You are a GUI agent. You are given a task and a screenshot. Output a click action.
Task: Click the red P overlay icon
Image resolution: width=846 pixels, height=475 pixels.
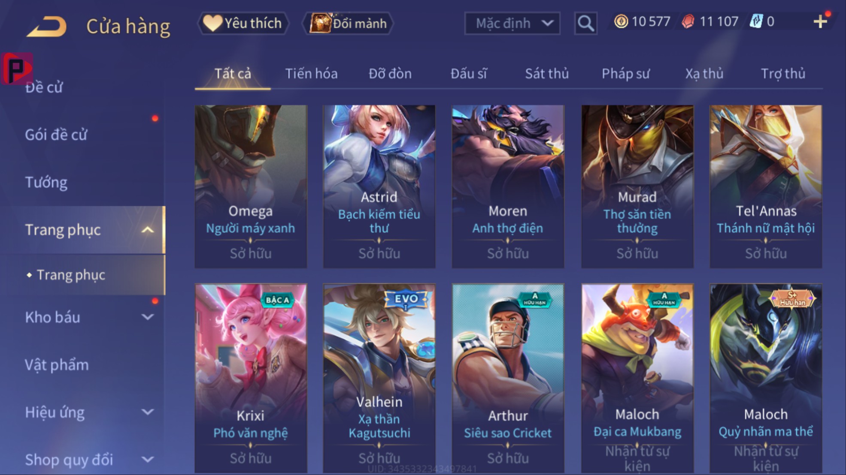click(16, 69)
